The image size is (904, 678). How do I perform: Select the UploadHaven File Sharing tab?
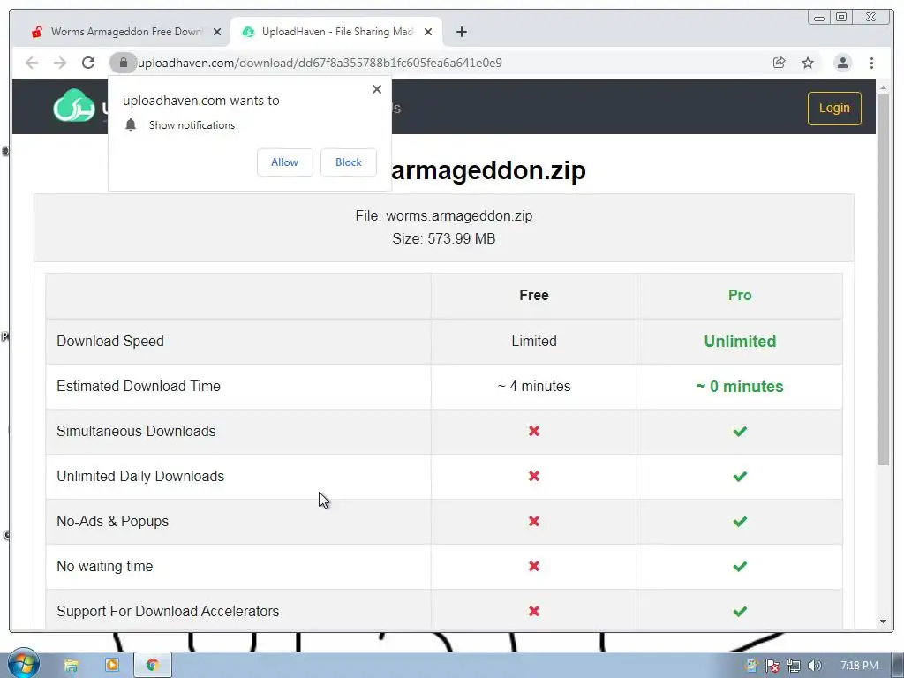(336, 32)
